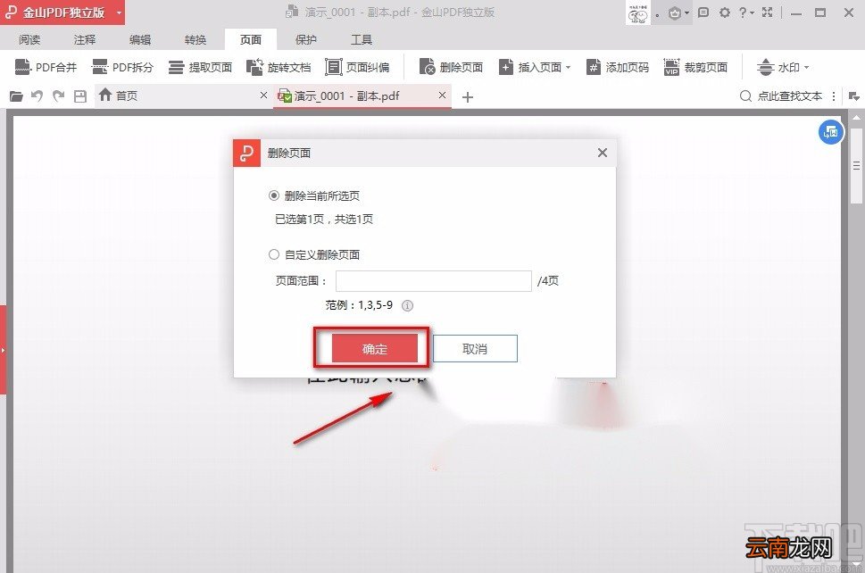Open the panel toggle icon at right of tab bar
The width and height of the screenshot is (865, 573).
(x=854, y=96)
